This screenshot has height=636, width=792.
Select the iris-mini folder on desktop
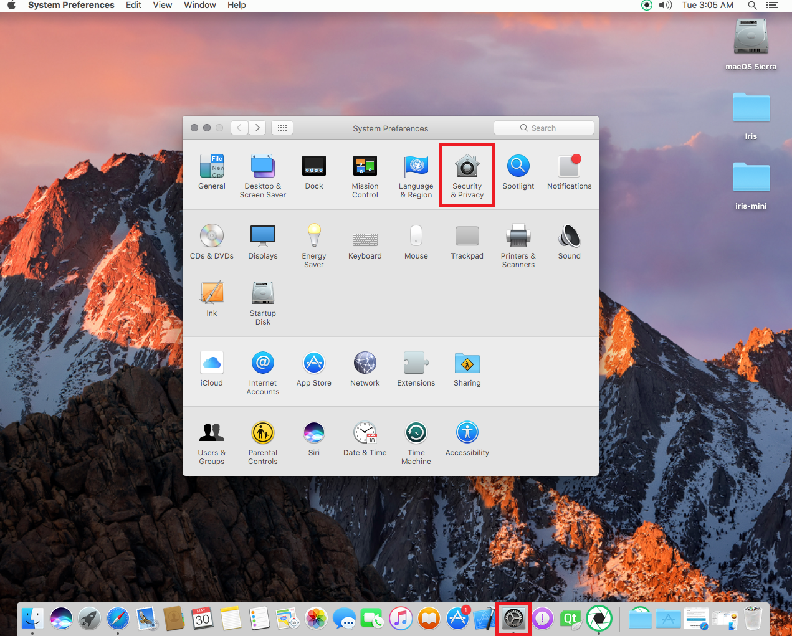point(751,185)
